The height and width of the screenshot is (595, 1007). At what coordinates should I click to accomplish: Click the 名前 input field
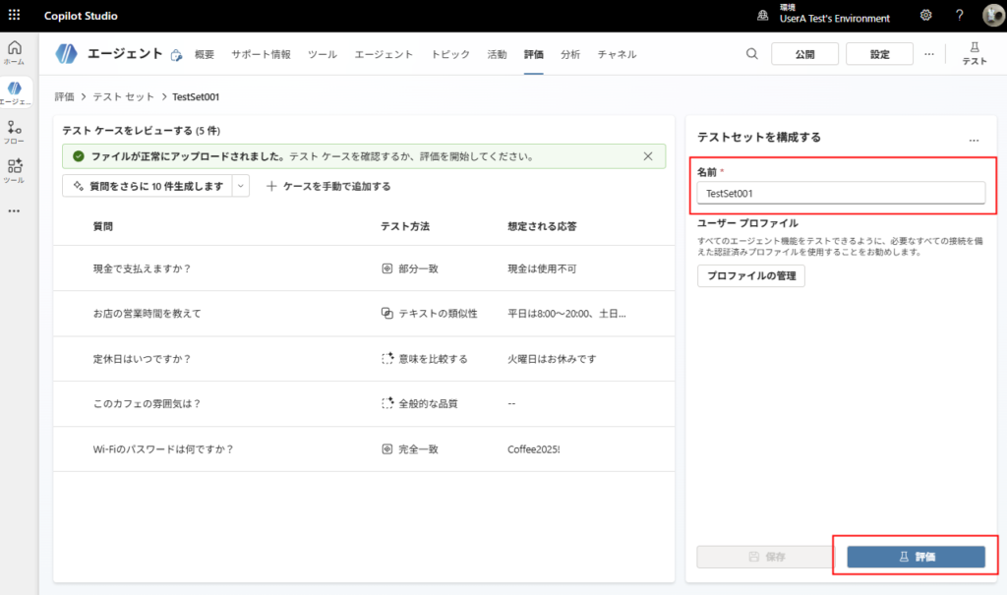click(841, 194)
